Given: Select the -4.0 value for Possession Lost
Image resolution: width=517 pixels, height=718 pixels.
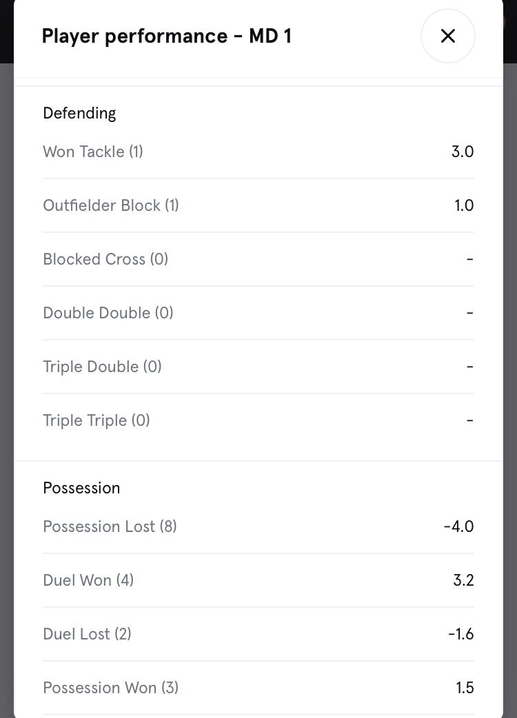Looking at the screenshot, I should click(x=458, y=526).
